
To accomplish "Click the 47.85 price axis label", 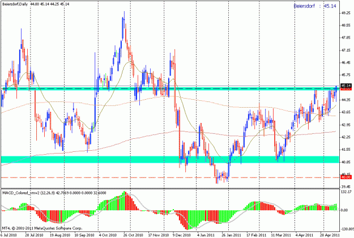I will 346,38.
